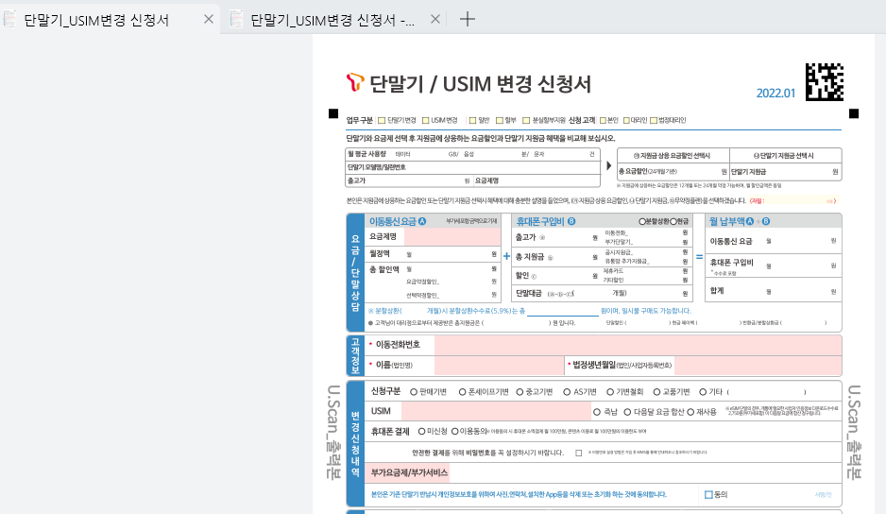Image resolution: width=886 pixels, height=514 pixels.
Task: Select 교품기변 under 신청구분
Action: [656, 392]
